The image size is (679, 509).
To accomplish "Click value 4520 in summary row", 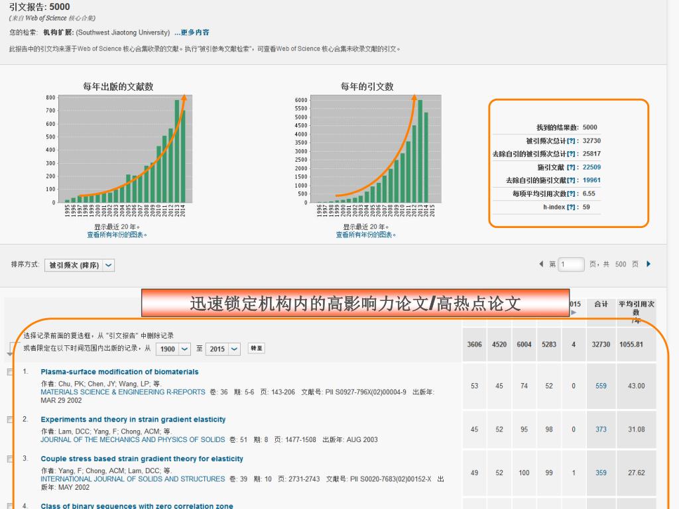I will [499, 345].
